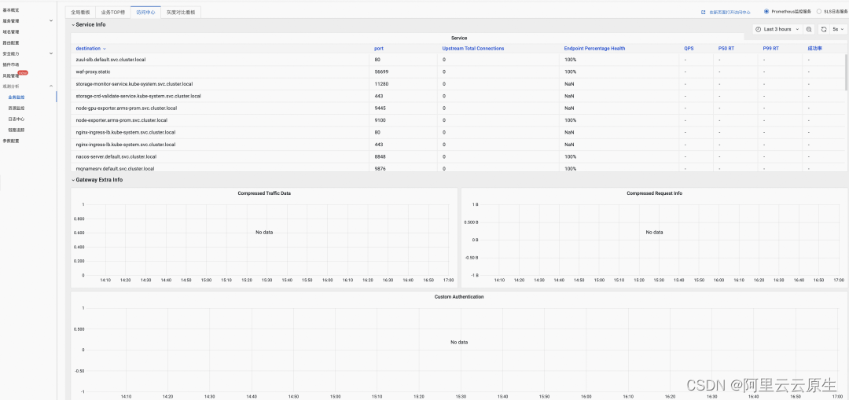Sort by Endpoint Percentage Health column header
849x400 pixels.
click(x=594, y=48)
